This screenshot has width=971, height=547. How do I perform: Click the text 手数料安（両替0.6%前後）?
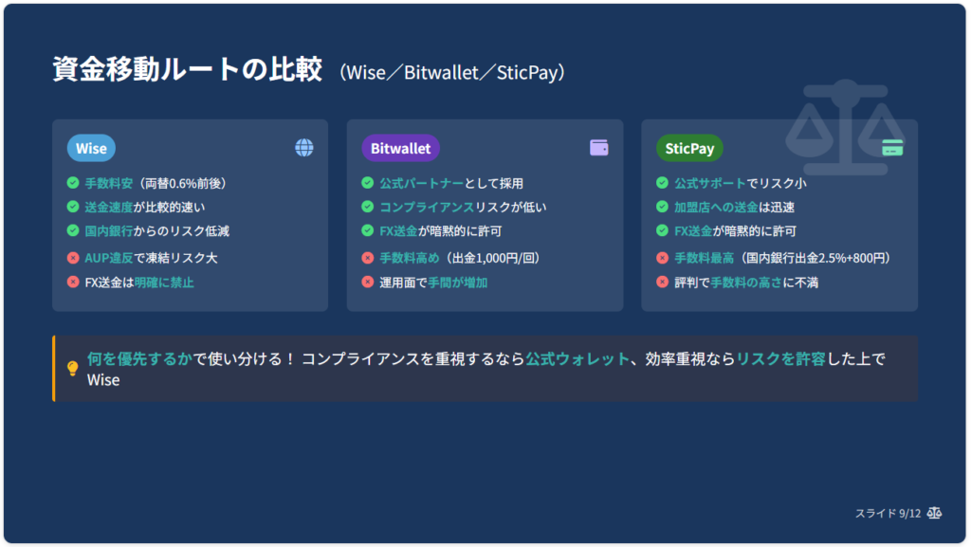156,183
